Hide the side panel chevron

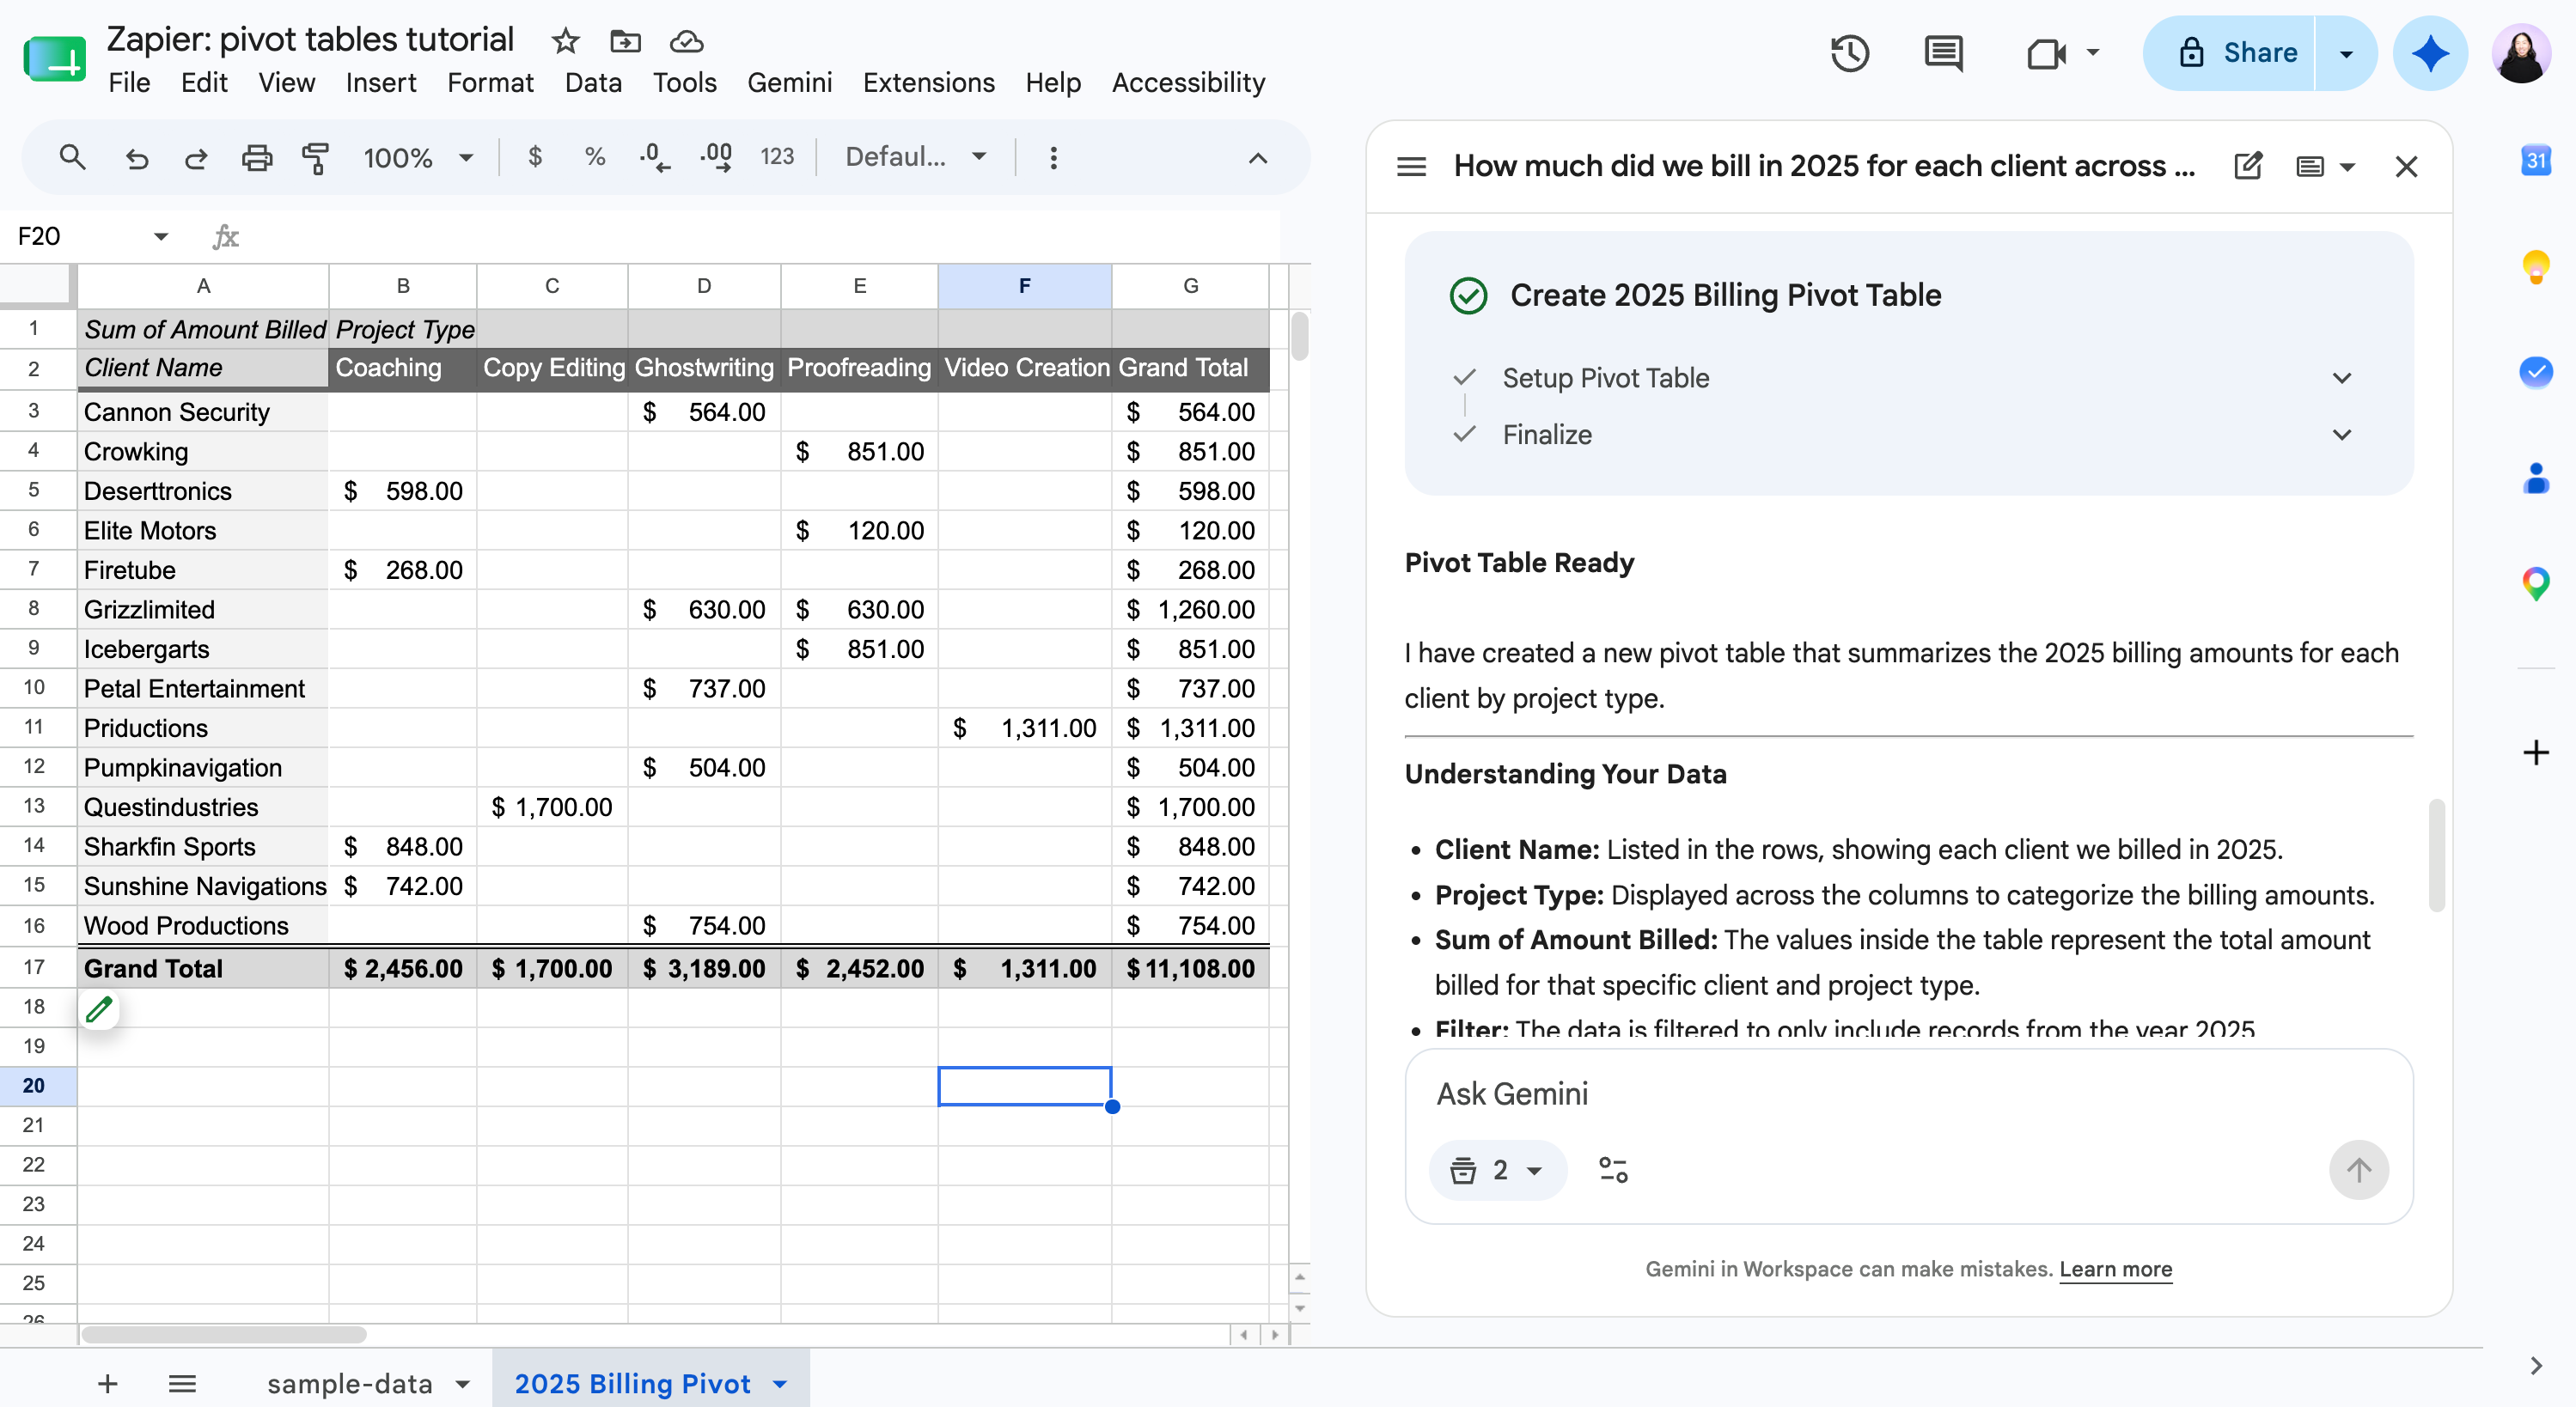(2535, 1366)
